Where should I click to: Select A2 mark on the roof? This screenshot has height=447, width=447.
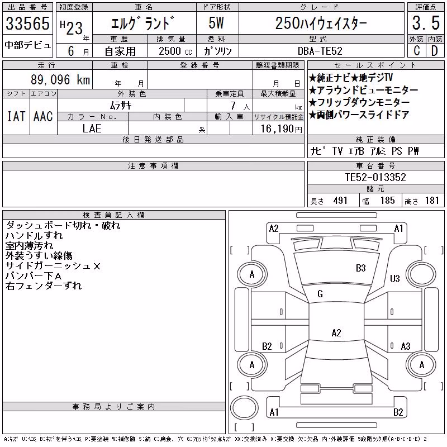click(336, 332)
